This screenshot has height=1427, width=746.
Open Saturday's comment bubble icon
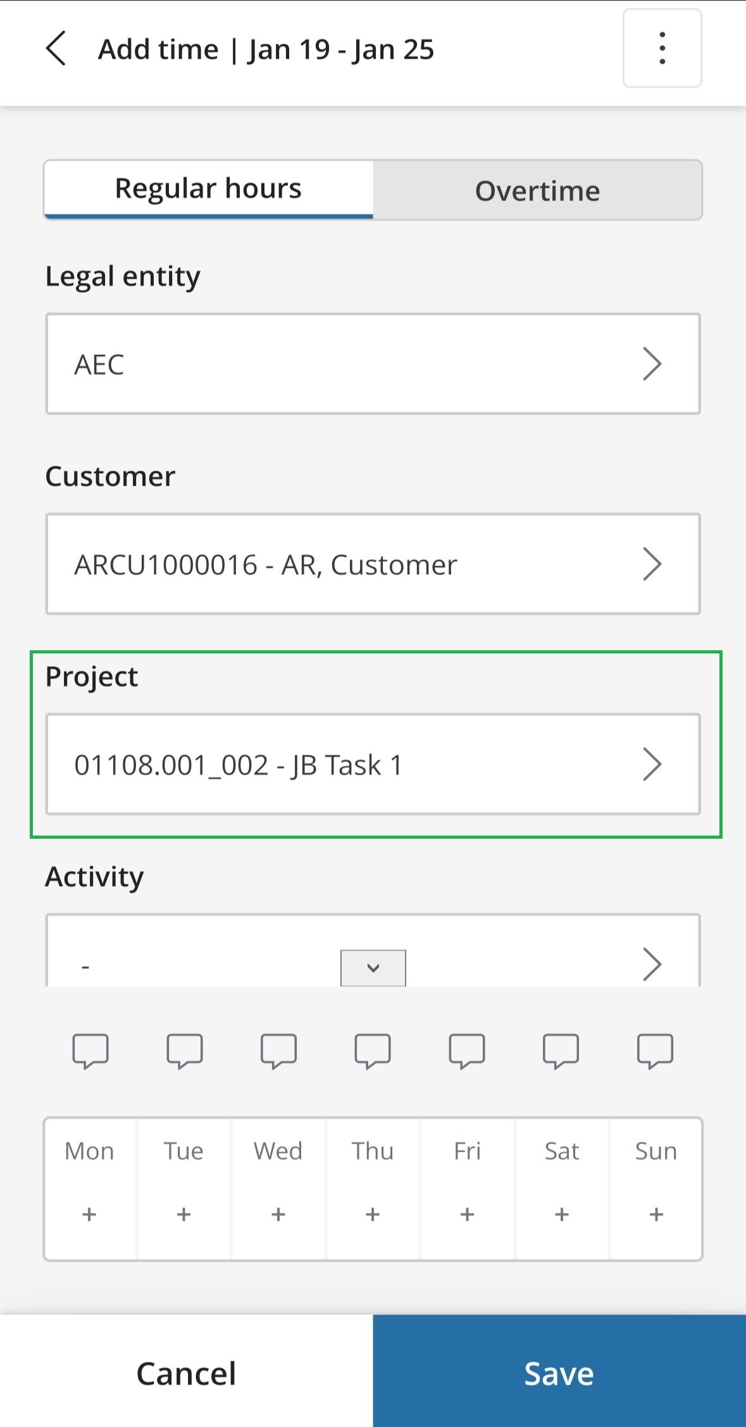(x=561, y=1051)
